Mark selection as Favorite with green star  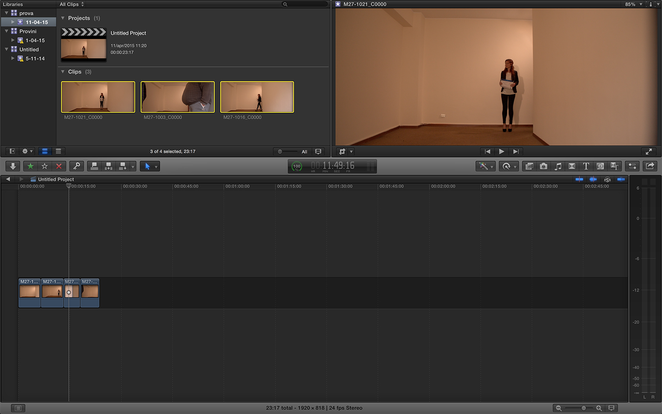[30, 166]
